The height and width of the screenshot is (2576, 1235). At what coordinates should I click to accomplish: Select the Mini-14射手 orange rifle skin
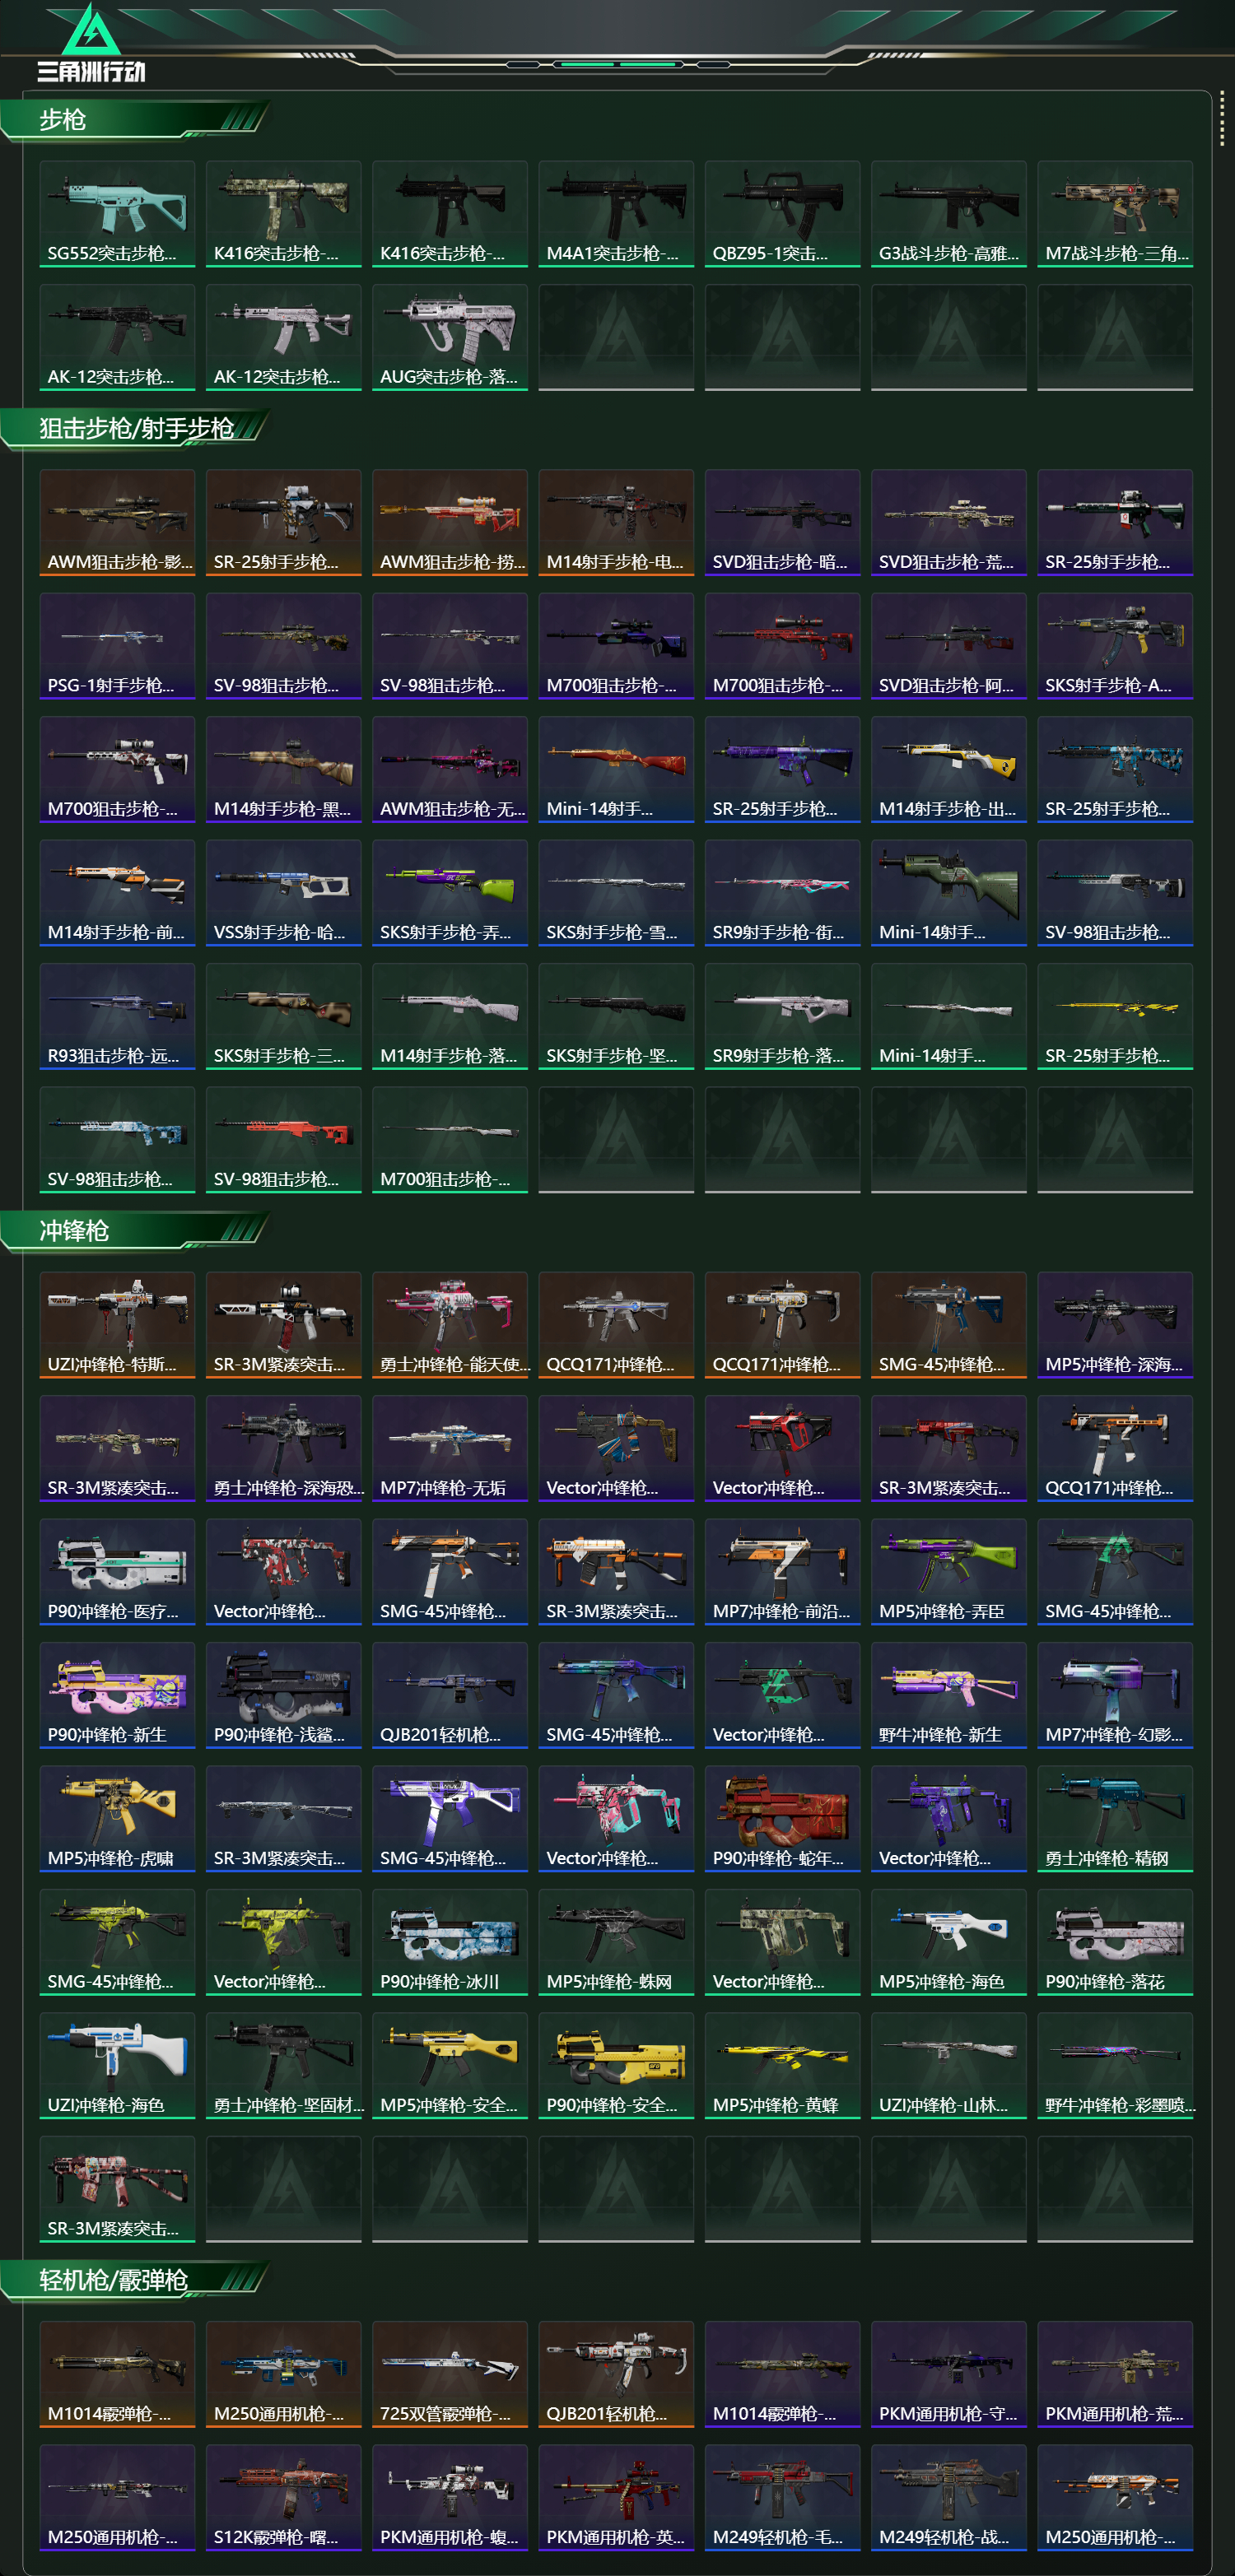(616, 769)
